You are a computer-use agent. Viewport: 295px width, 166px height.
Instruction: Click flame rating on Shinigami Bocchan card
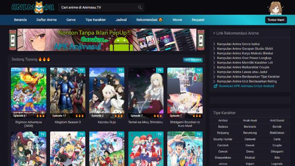coord(197,115)
